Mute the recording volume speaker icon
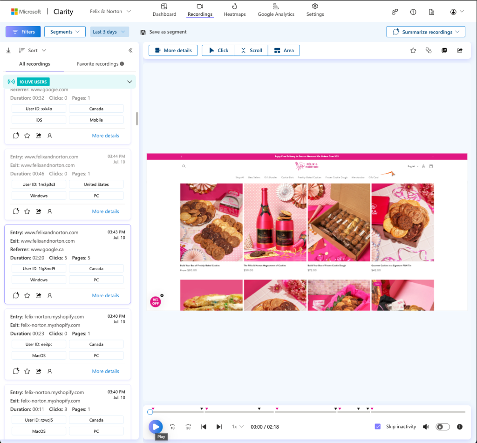This screenshot has height=443, width=477. click(x=426, y=427)
